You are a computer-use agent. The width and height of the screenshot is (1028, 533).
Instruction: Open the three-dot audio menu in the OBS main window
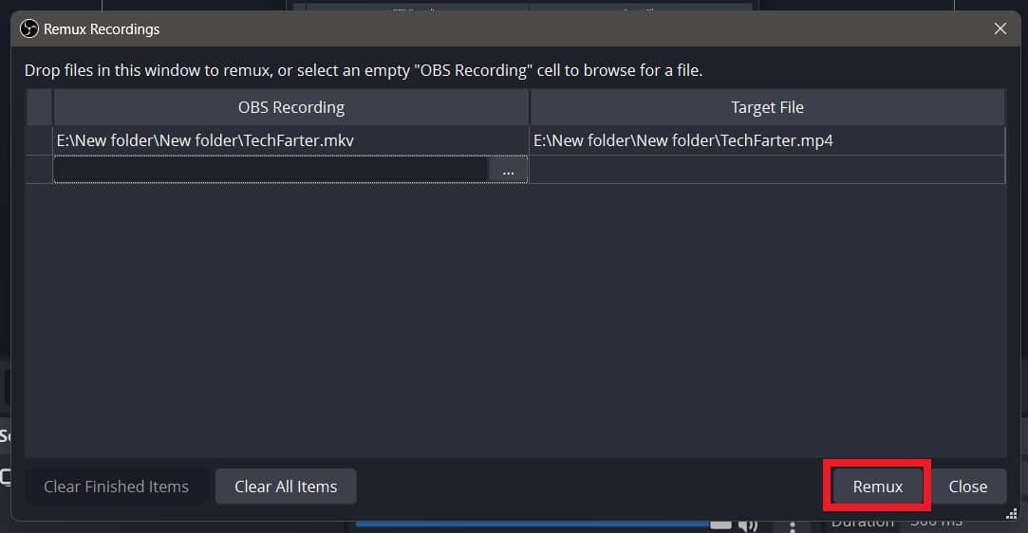pyautogui.click(x=792, y=526)
